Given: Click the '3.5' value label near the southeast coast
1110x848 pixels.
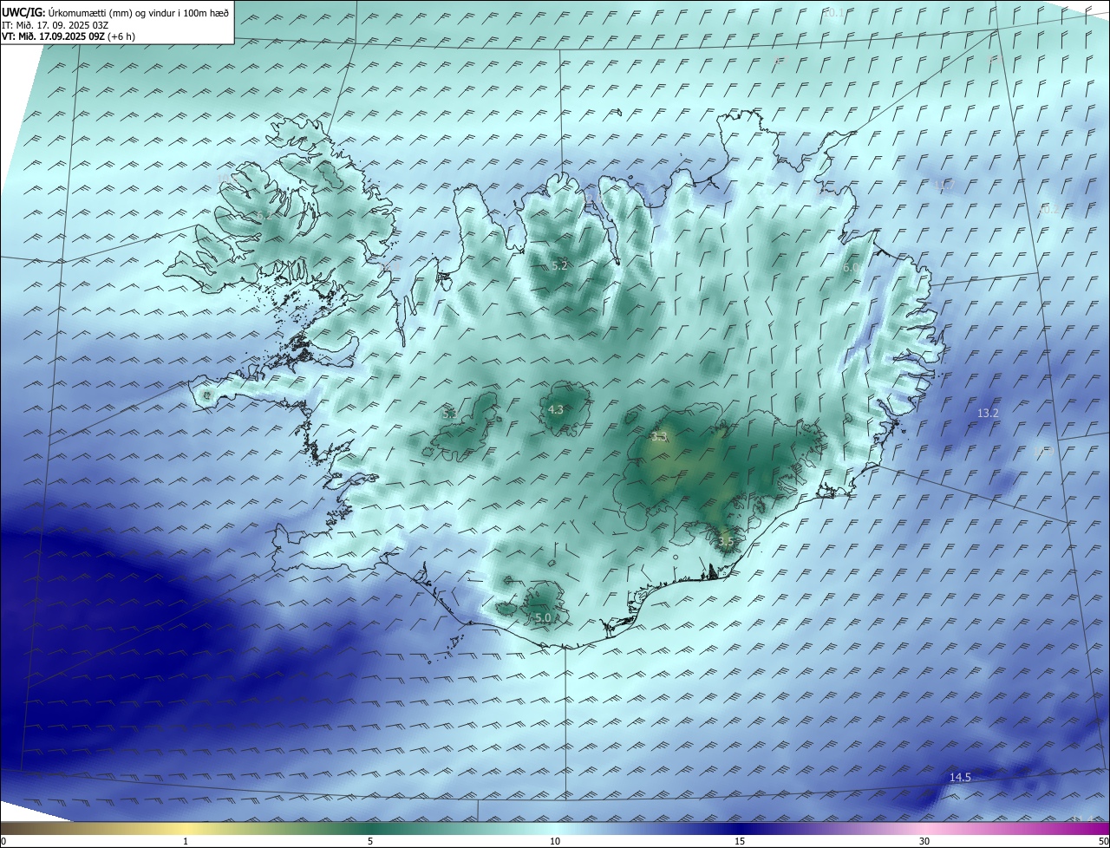Looking at the screenshot, I should [x=726, y=541].
